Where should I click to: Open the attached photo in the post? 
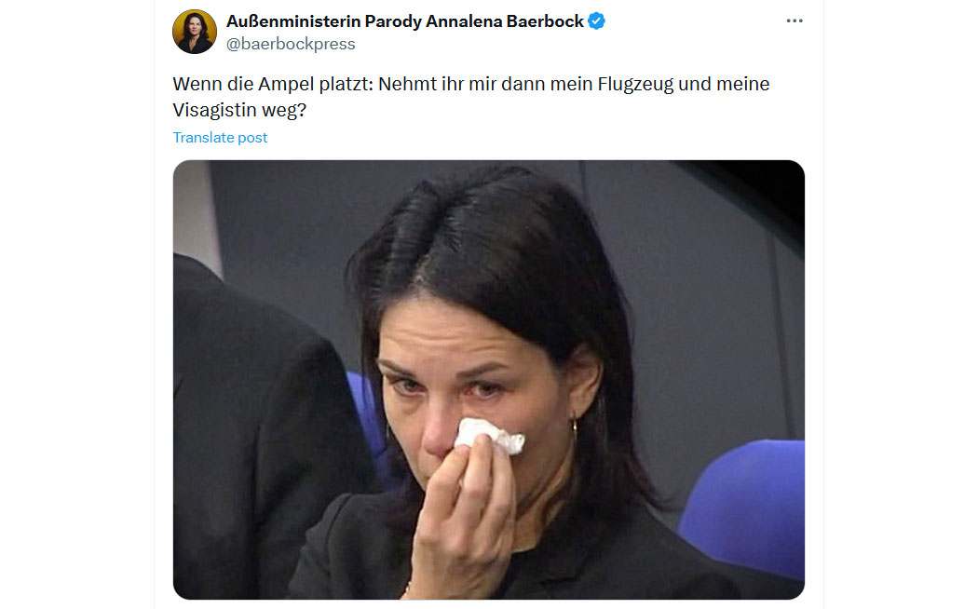coord(488,380)
